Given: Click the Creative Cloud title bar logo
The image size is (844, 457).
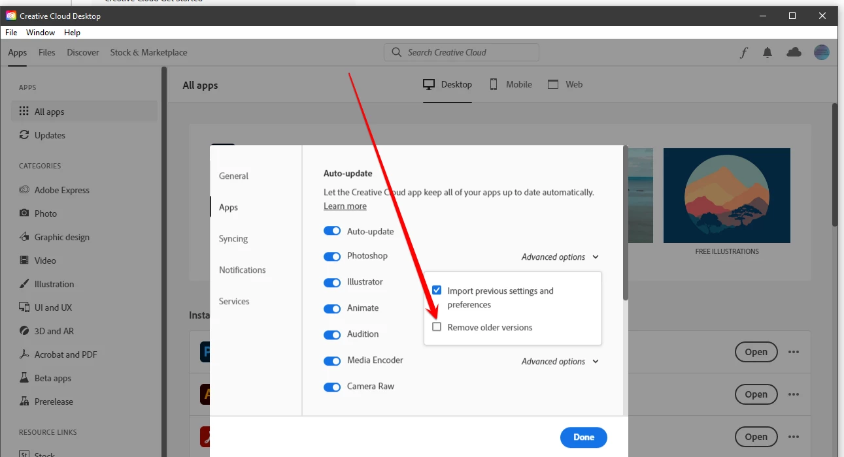Looking at the screenshot, I should pyautogui.click(x=11, y=16).
